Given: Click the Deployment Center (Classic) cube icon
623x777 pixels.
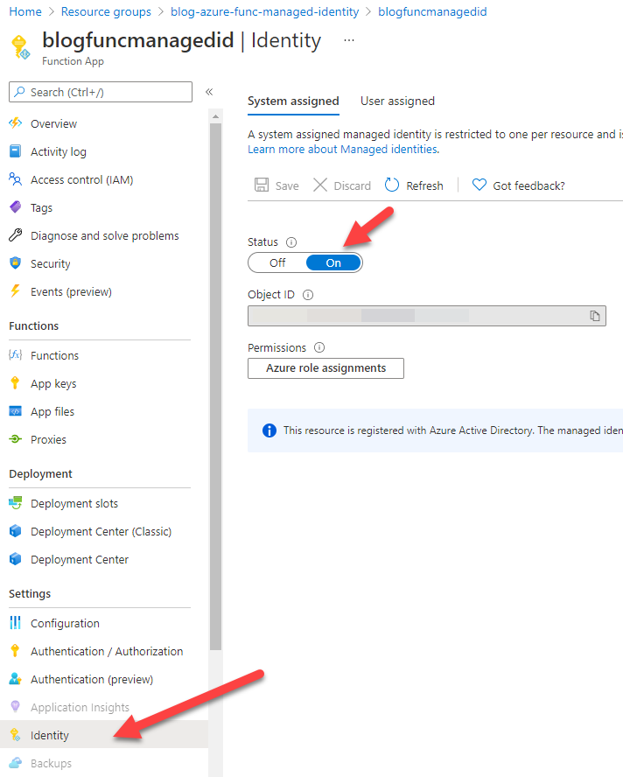Looking at the screenshot, I should [x=16, y=531].
